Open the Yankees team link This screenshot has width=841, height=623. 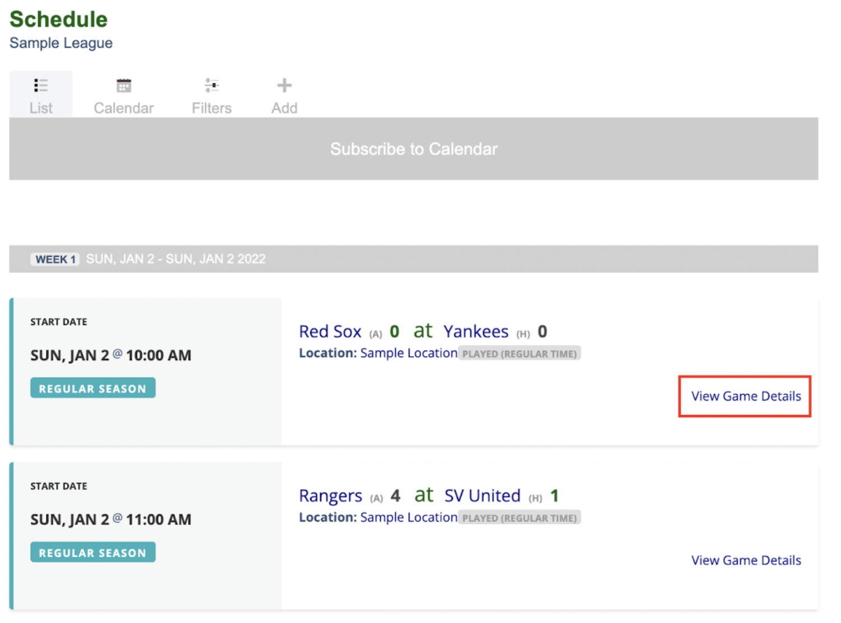(x=476, y=332)
